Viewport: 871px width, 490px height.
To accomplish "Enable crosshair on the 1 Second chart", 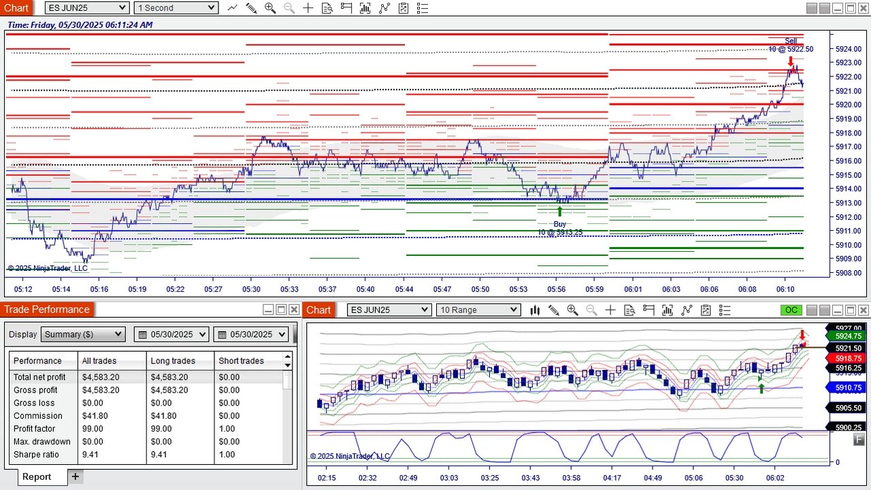I will coord(308,7).
